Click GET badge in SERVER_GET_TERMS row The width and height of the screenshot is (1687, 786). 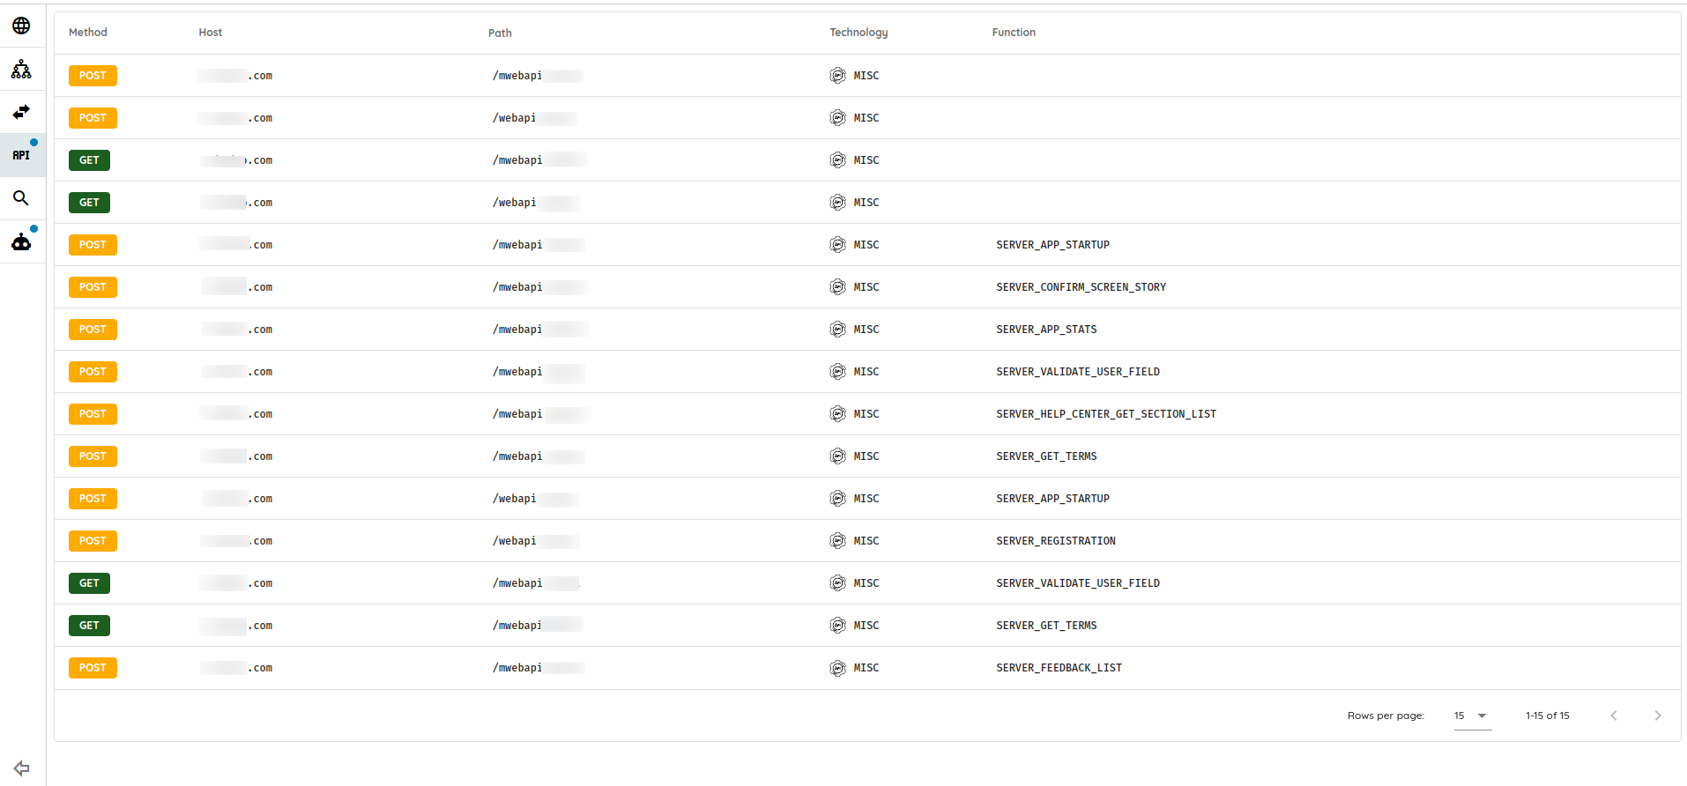90,626
